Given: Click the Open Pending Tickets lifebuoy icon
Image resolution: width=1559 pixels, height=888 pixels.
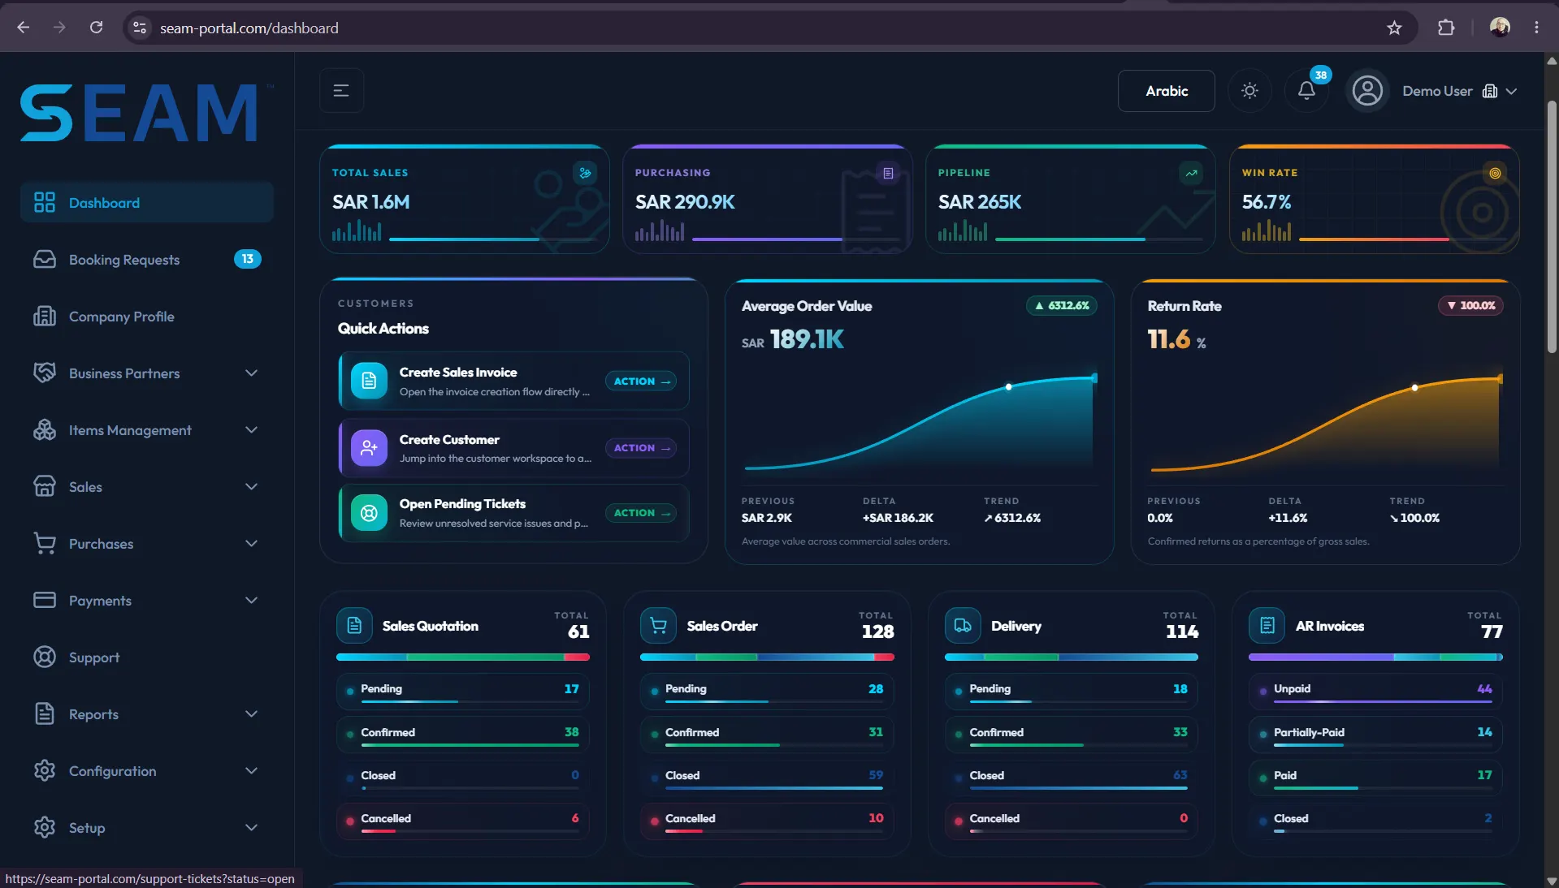Looking at the screenshot, I should coord(369,513).
